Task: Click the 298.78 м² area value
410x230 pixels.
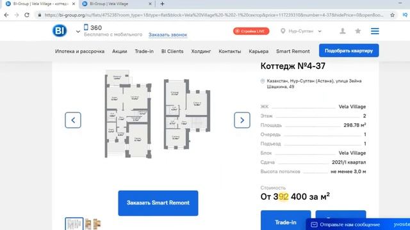Action: pos(354,125)
